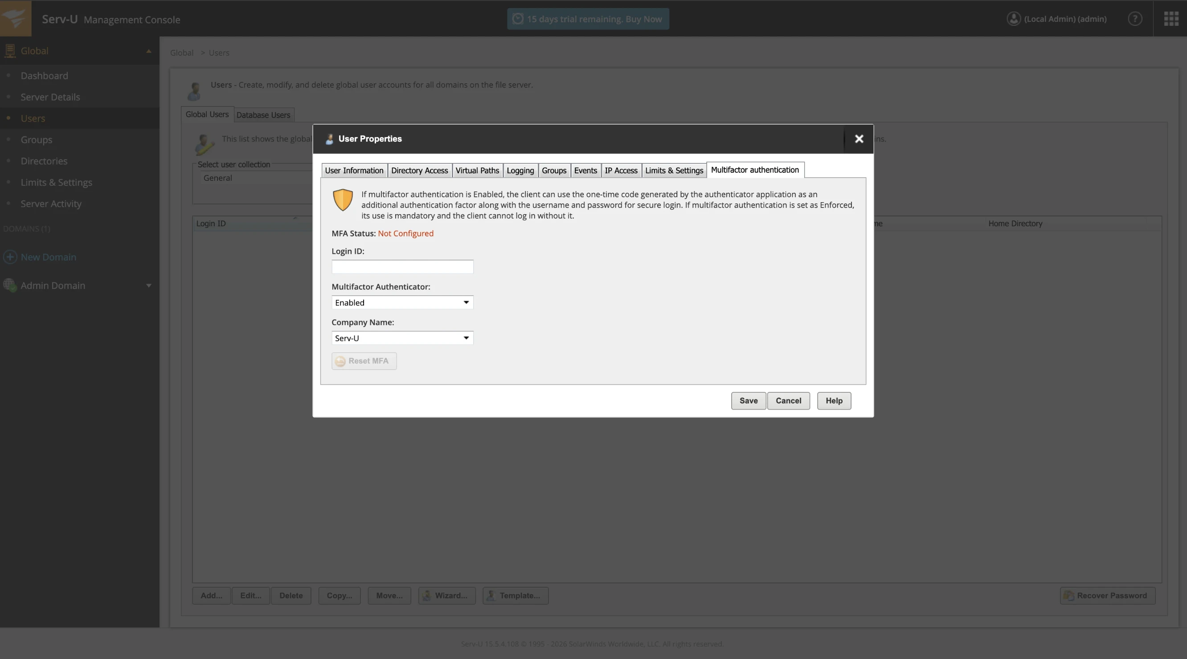Open Dashboard in the sidebar
This screenshot has width=1187, height=659.
pos(44,76)
